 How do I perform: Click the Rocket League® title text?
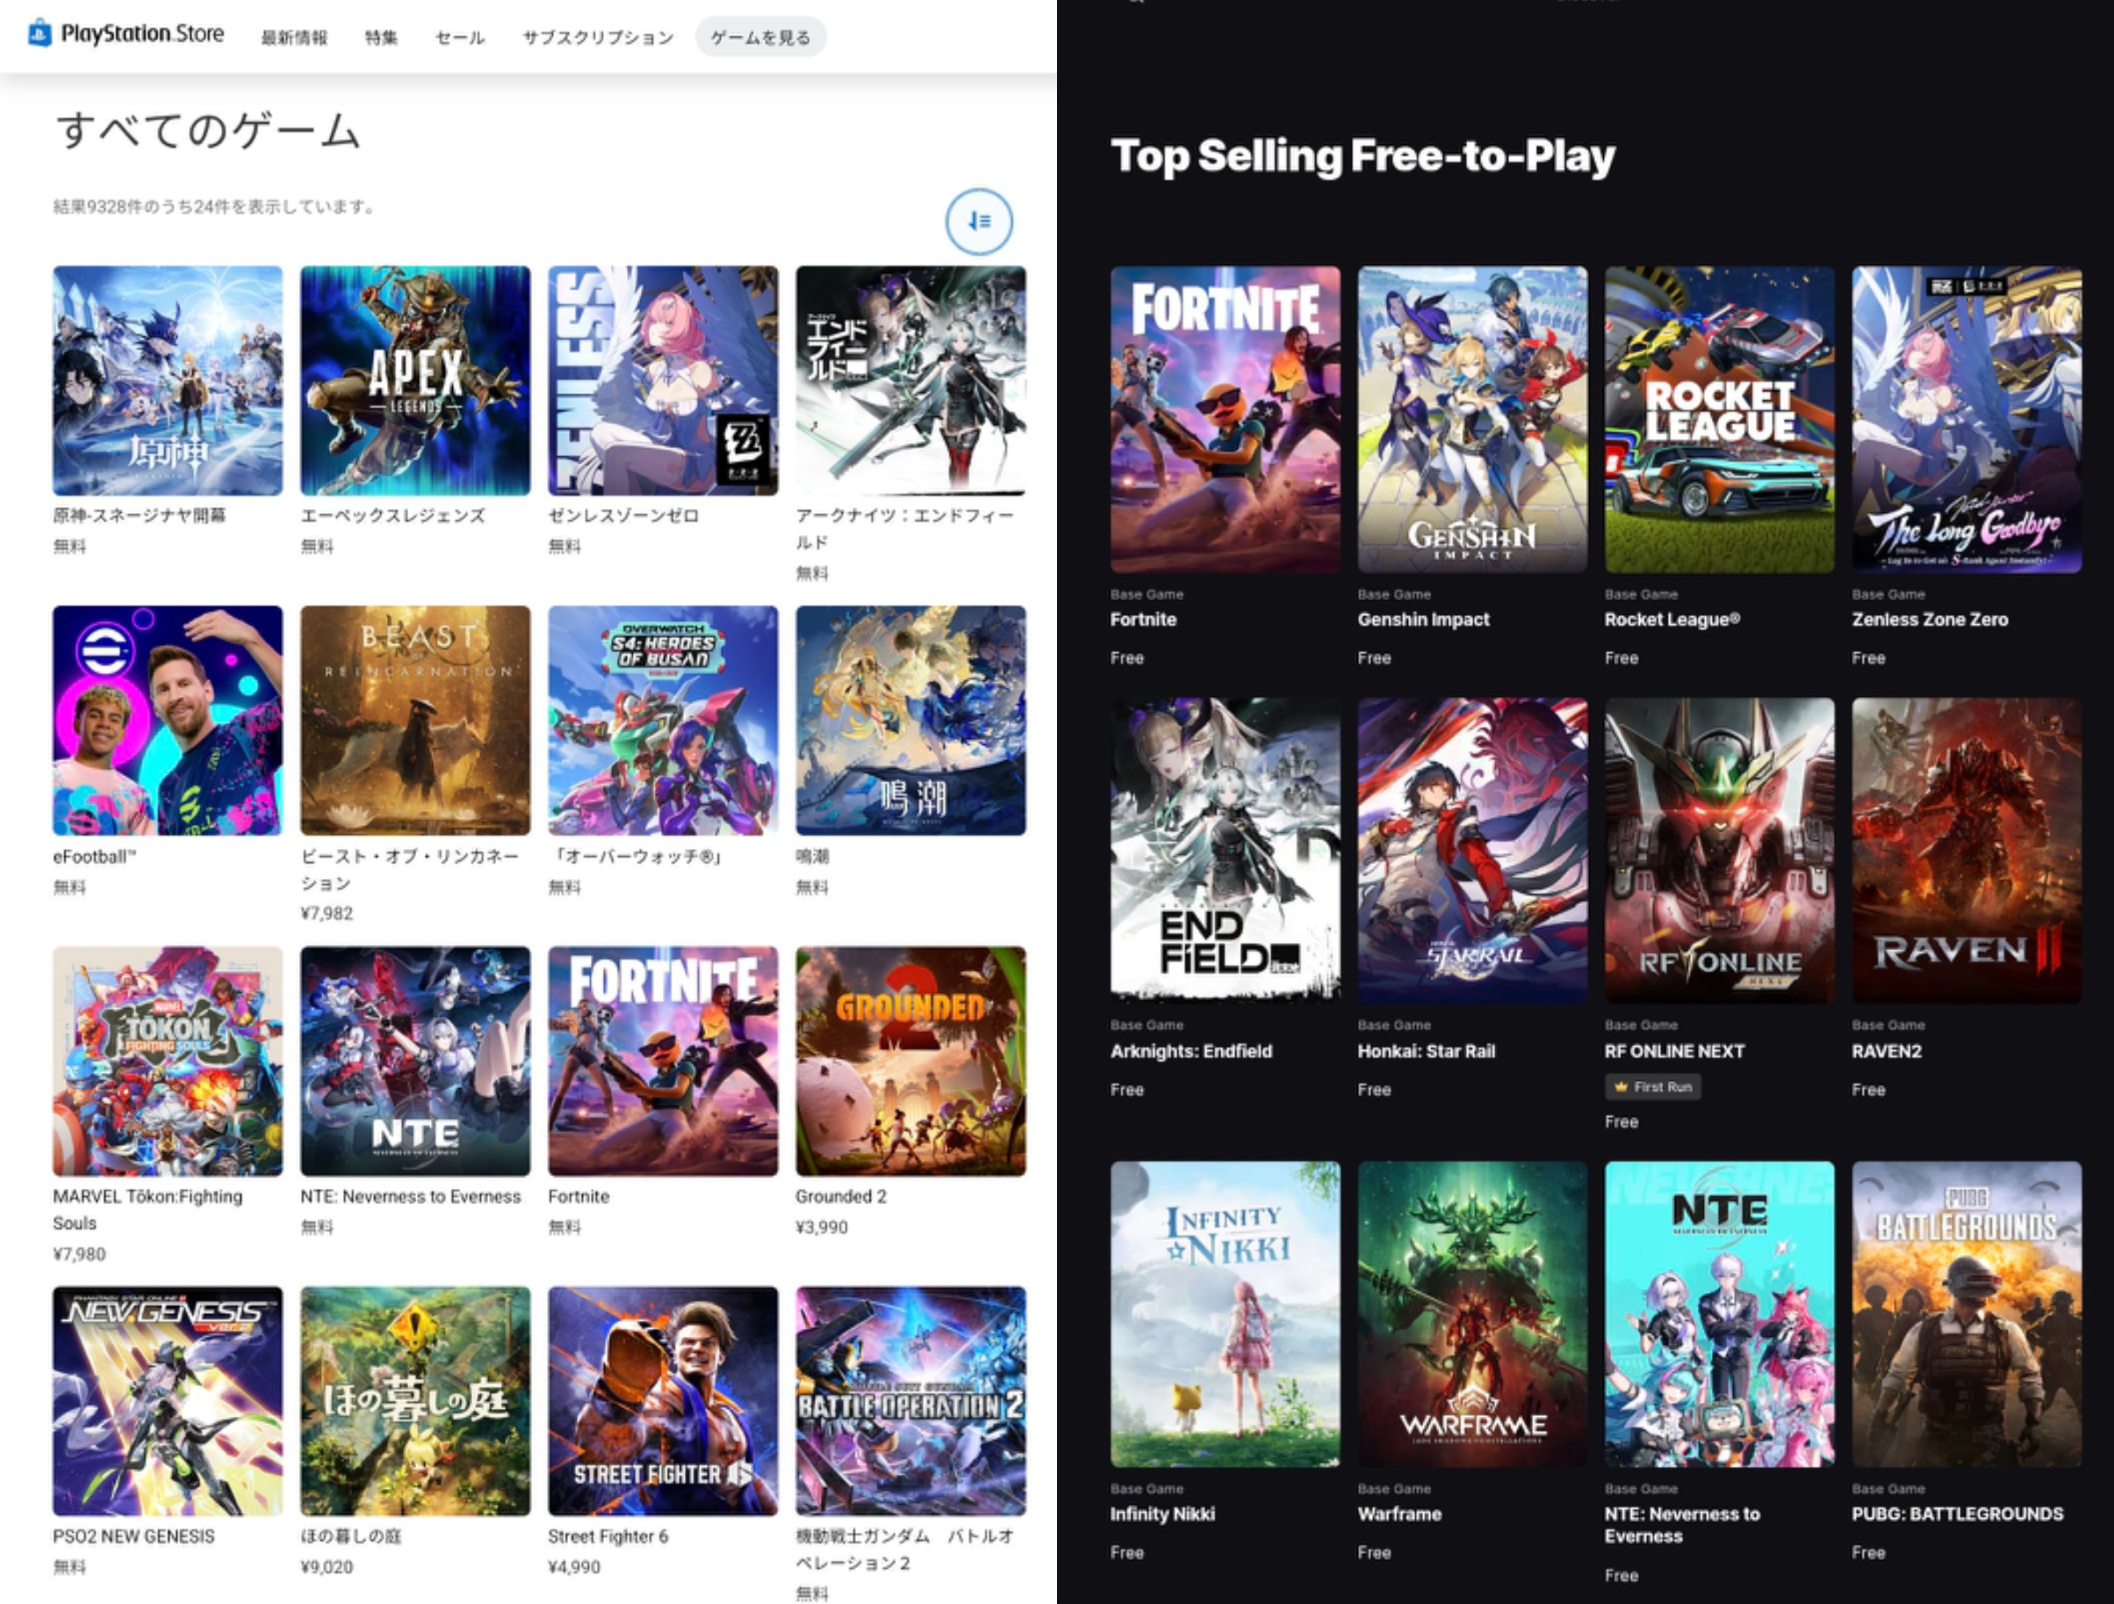point(1672,619)
